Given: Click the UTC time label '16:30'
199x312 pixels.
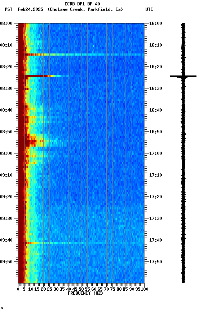Looking at the screenshot, I should point(156,88).
